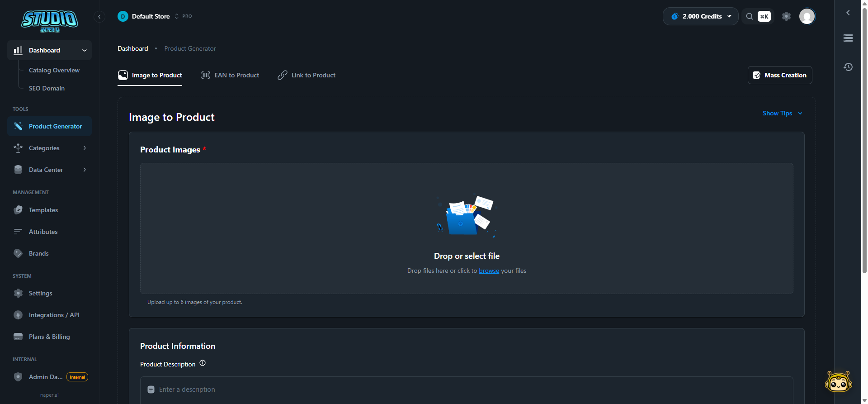Click the ⌘K shortcut badge

[764, 16]
